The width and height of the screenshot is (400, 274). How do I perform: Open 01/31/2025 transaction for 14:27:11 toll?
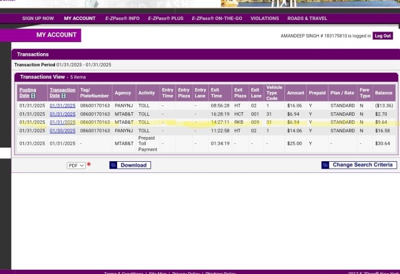(x=62, y=122)
